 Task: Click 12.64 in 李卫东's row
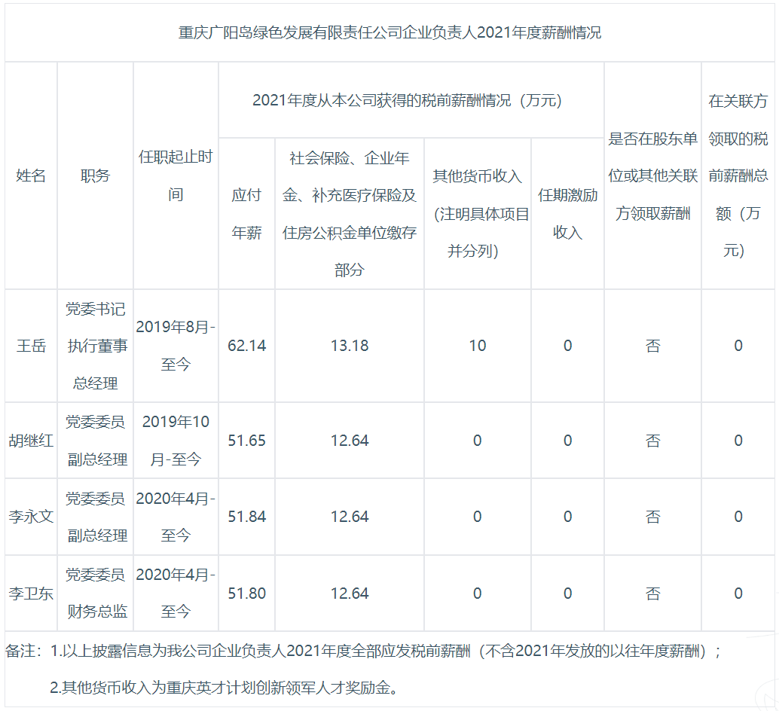tap(350, 594)
